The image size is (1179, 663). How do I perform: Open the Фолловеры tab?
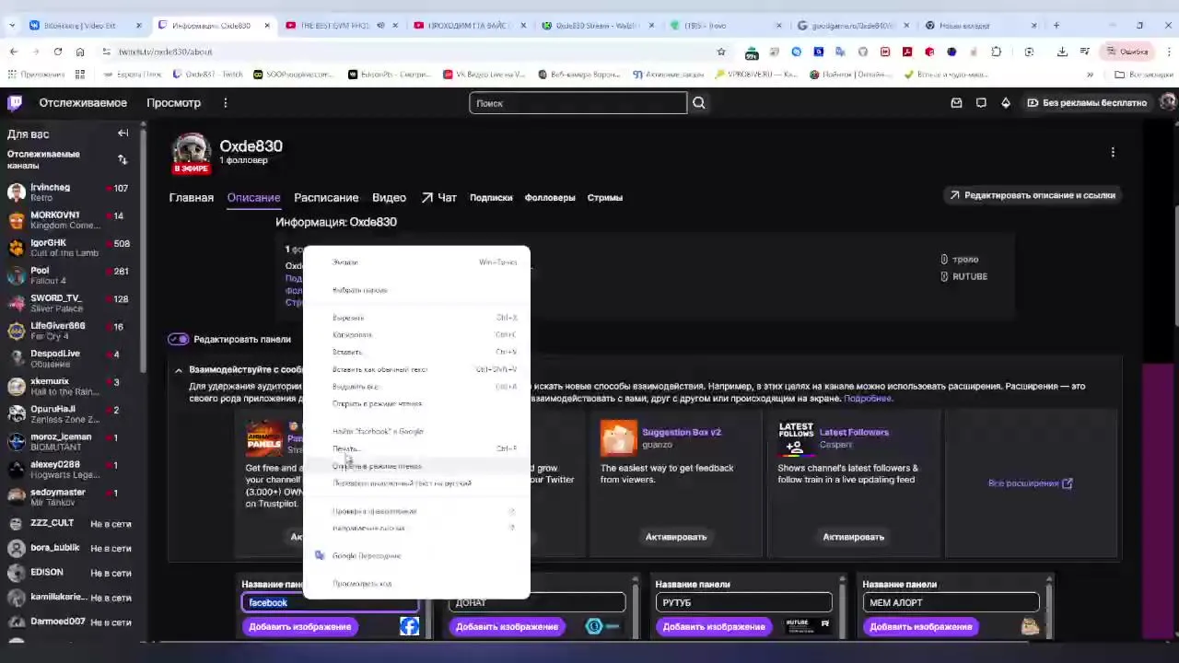[x=550, y=197]
